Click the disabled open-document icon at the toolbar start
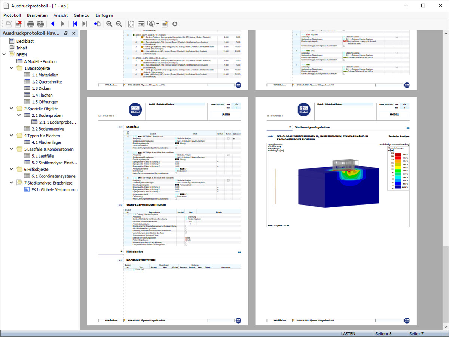 pyautogui.click(x=9, y=24)
